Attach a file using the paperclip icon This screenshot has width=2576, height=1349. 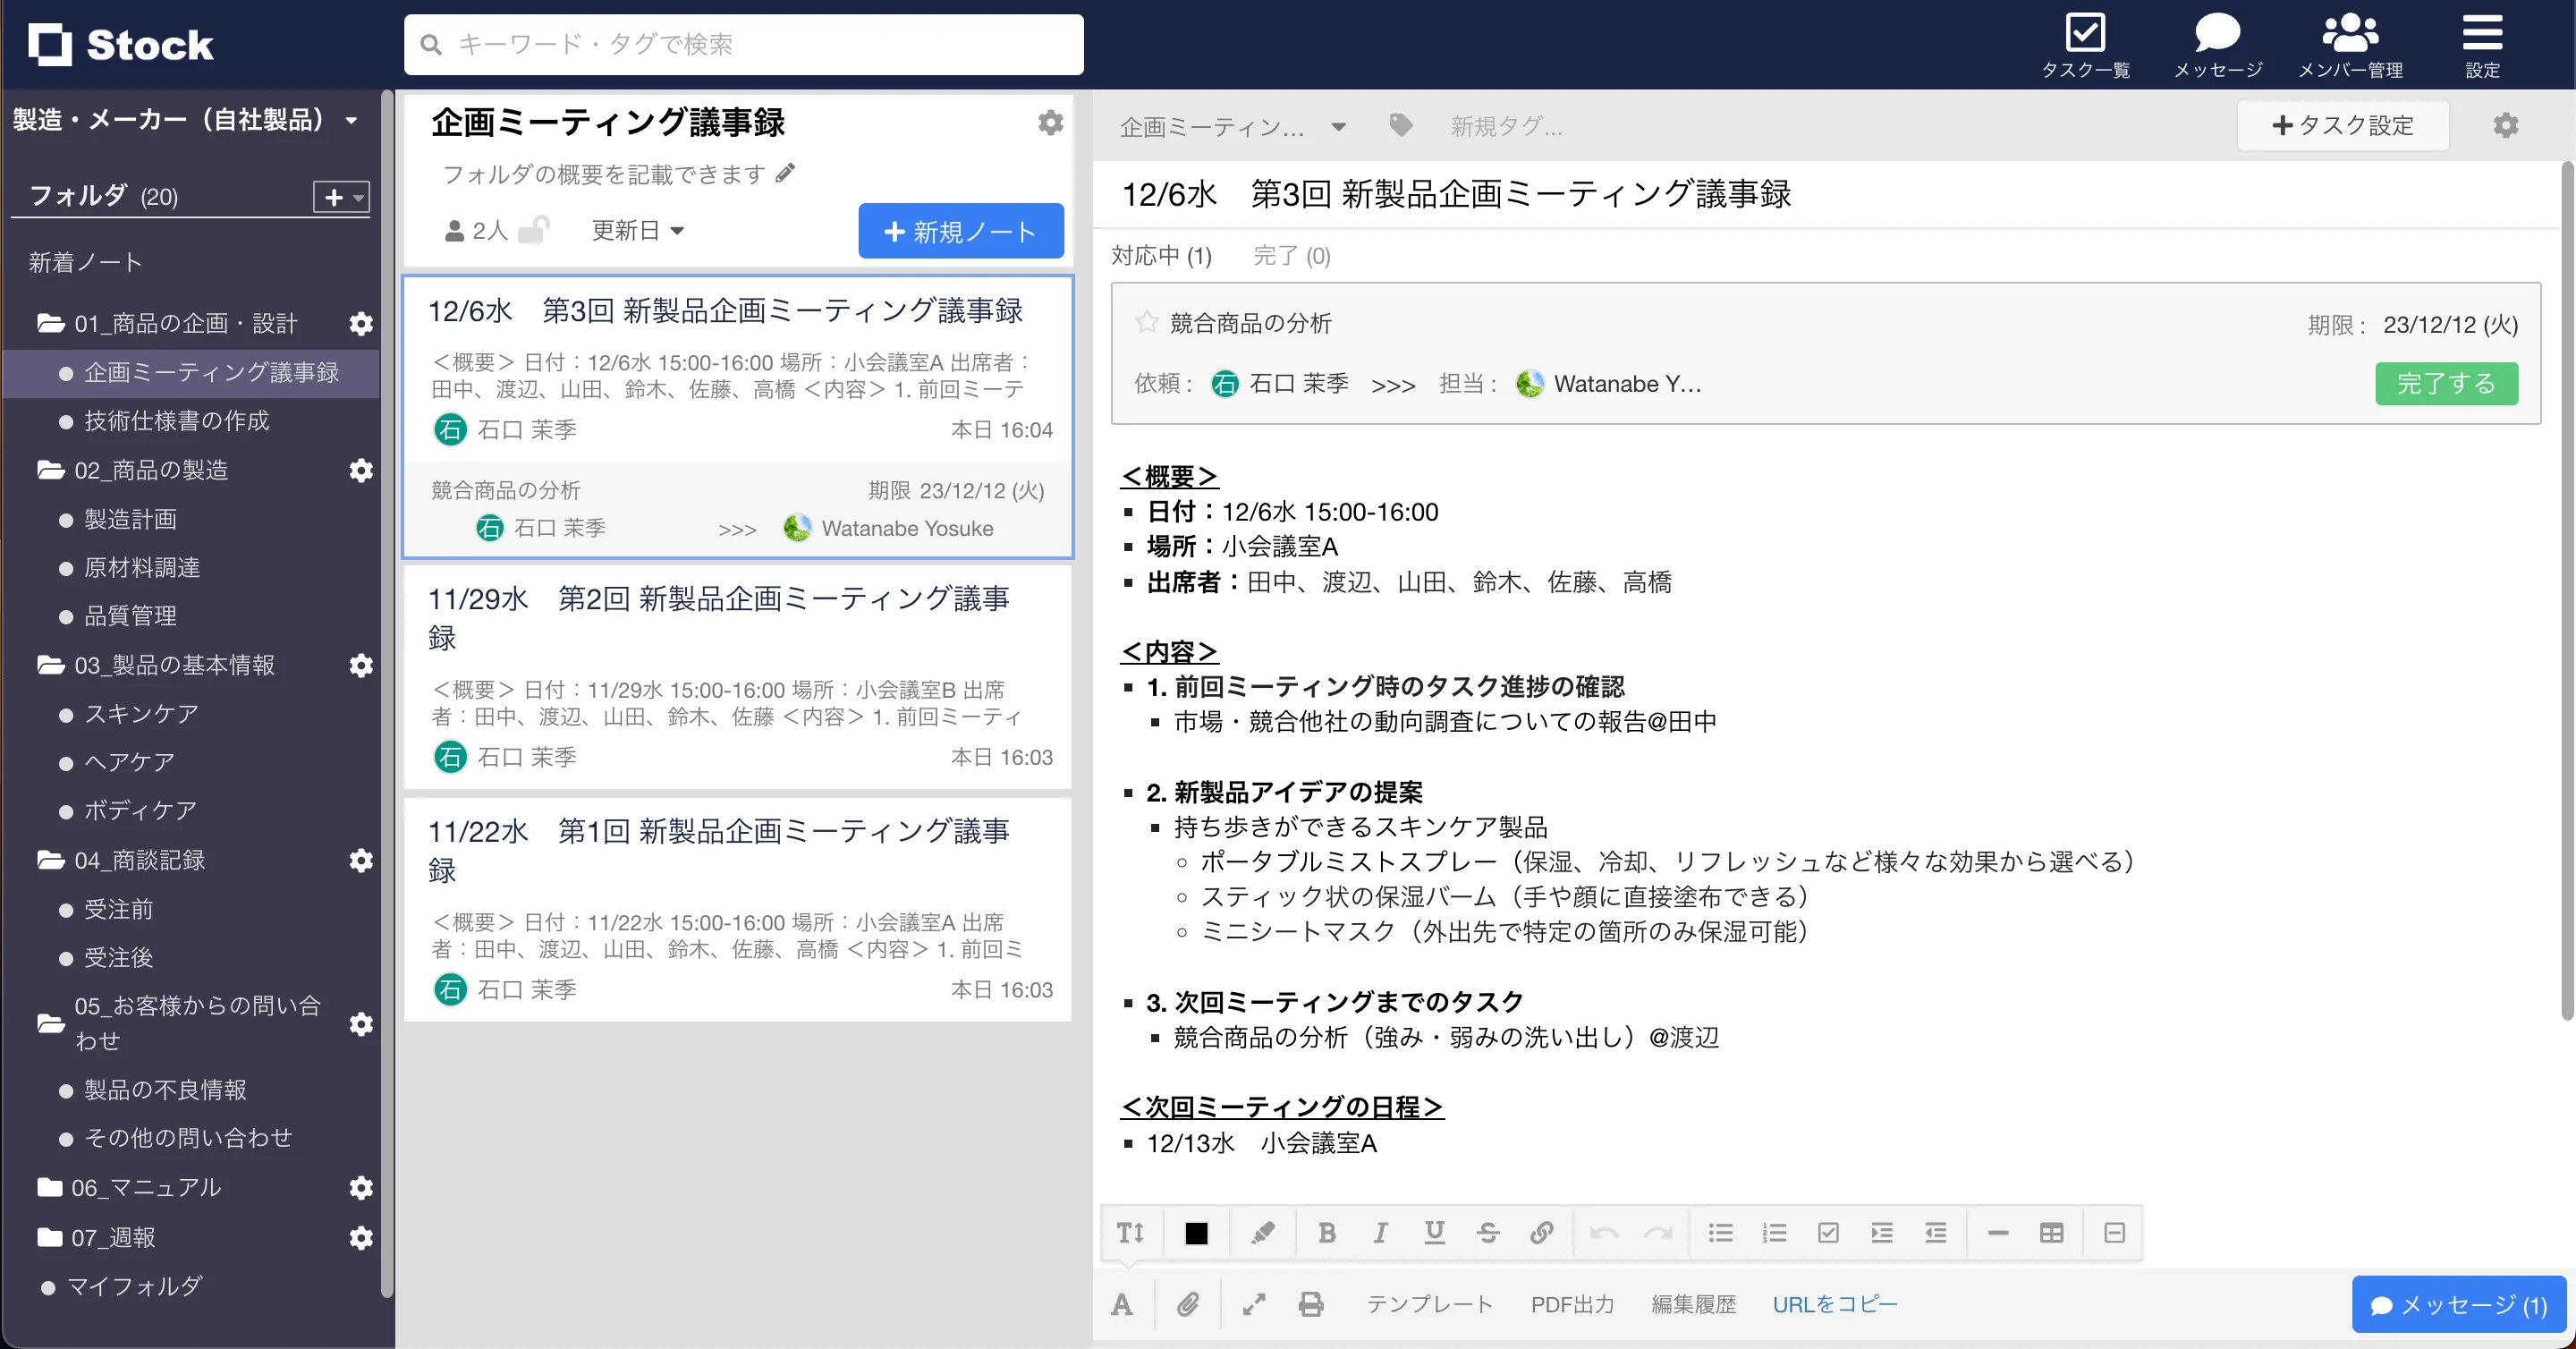[1189, 1304]
